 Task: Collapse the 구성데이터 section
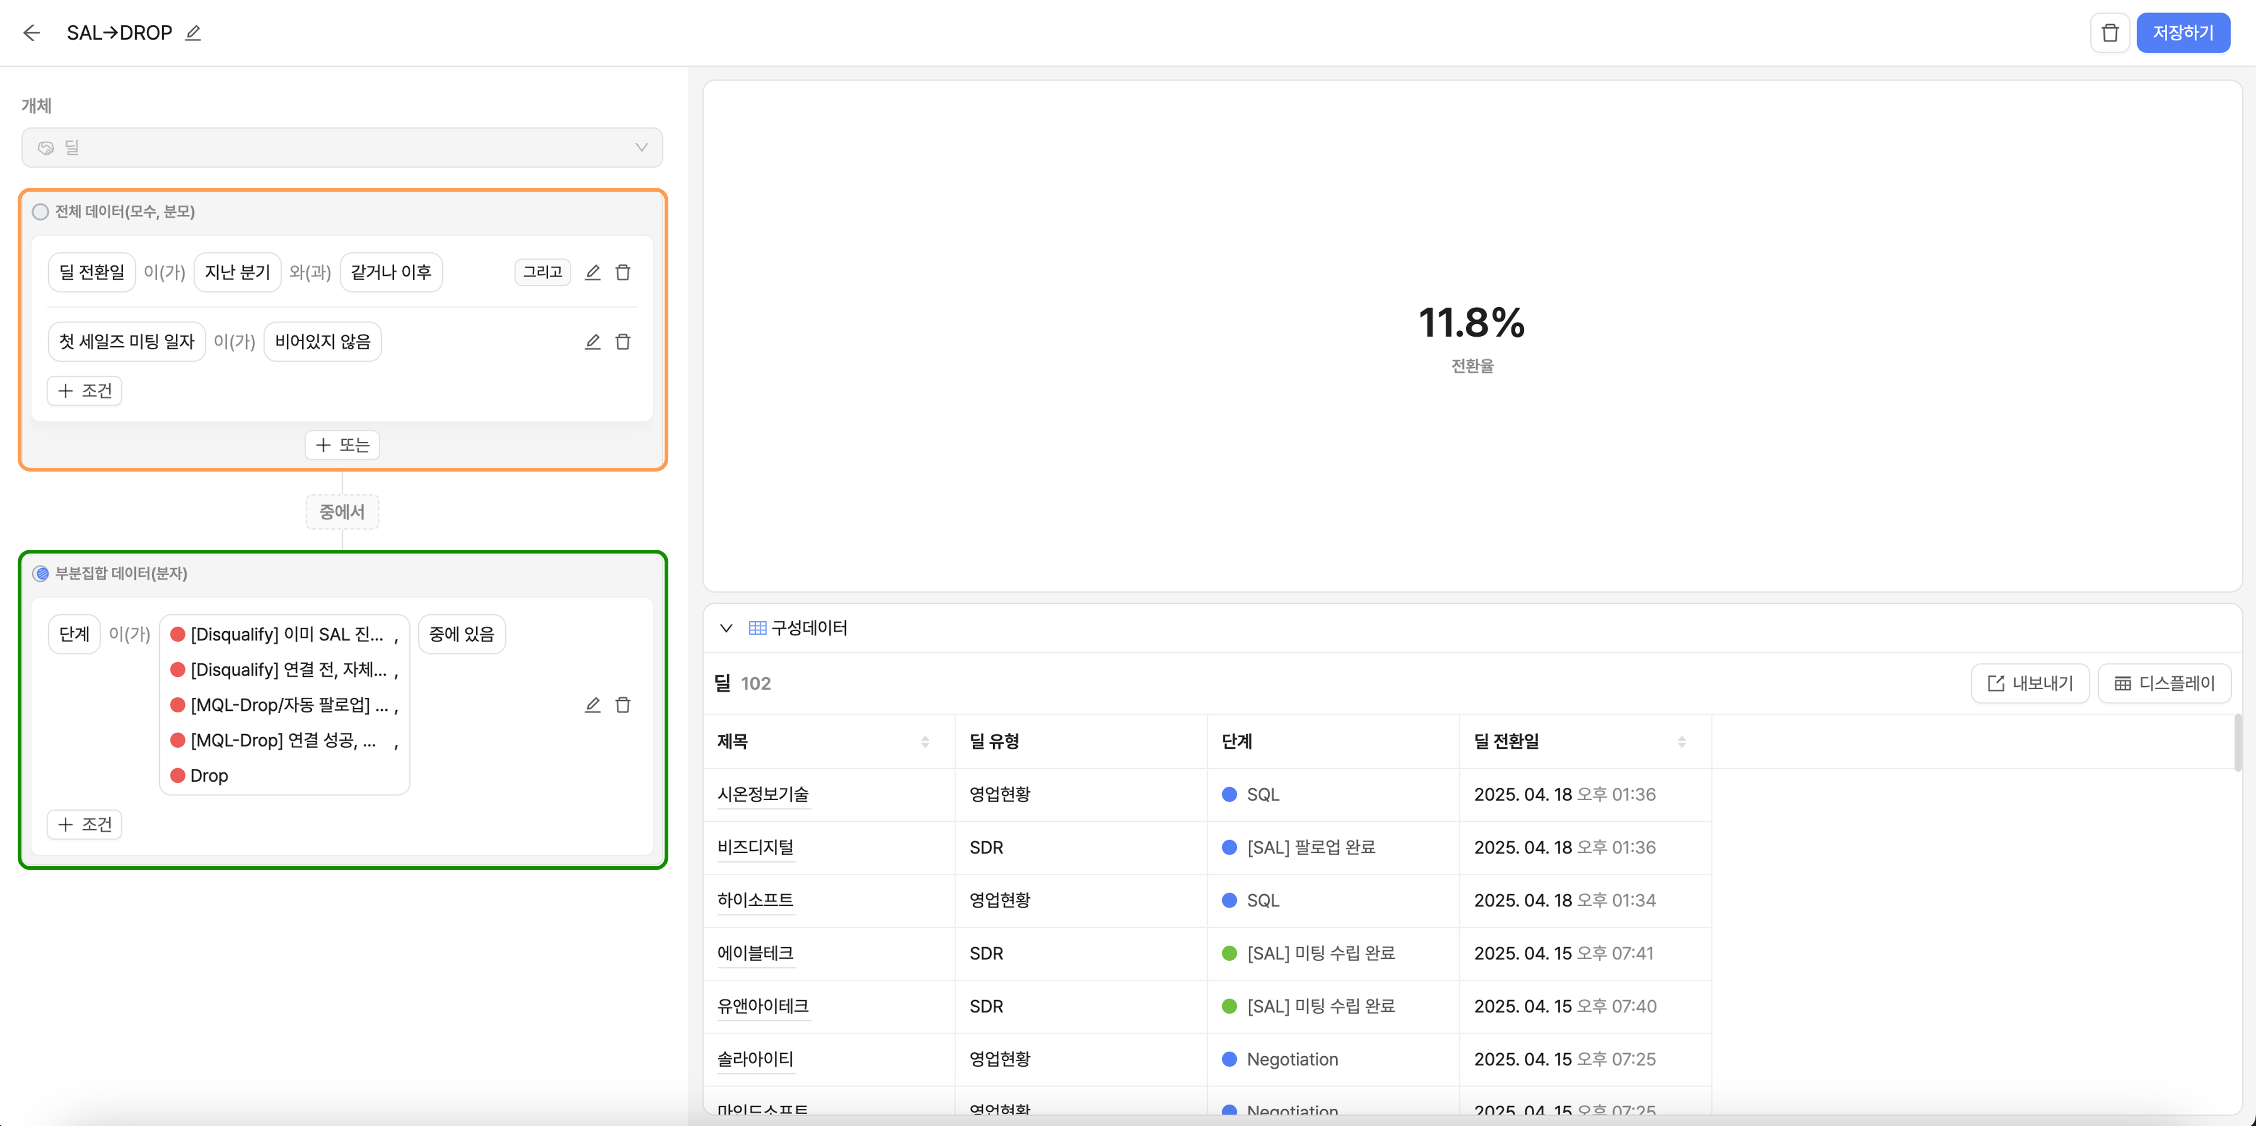(726, 628)
